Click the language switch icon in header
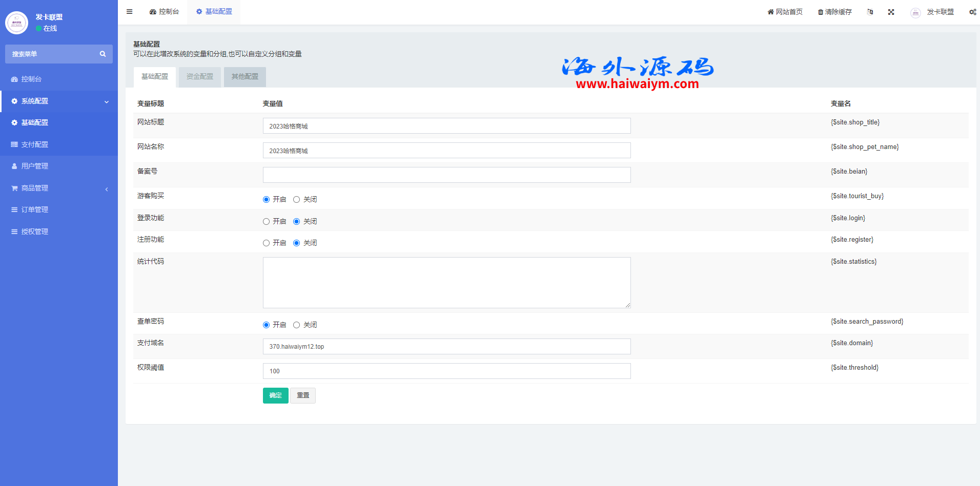This screenshot has height=486, width=980. point(870,12)
